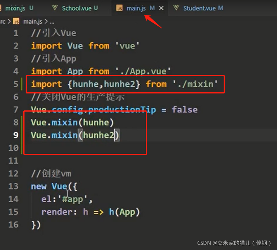Click line number 9 in gutter
The height and width of the screenshot is (250, 277).
pos(16,135)
